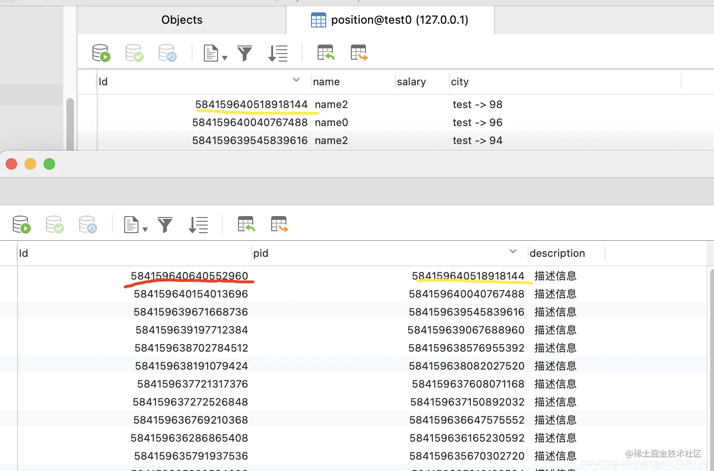Image resolution: width=714 pixels, height=471 pixels.
Task: Select Id cell 584159638191079424
Action: coord(192,366)
